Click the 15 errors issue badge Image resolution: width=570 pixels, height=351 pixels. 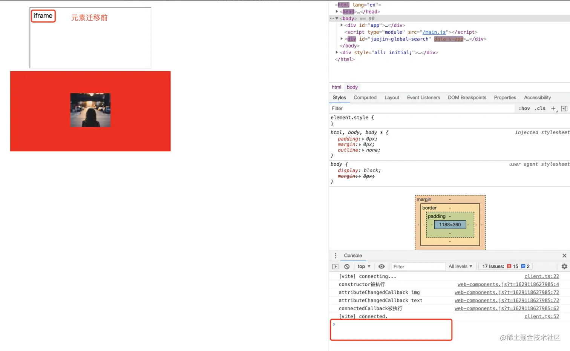513,267
